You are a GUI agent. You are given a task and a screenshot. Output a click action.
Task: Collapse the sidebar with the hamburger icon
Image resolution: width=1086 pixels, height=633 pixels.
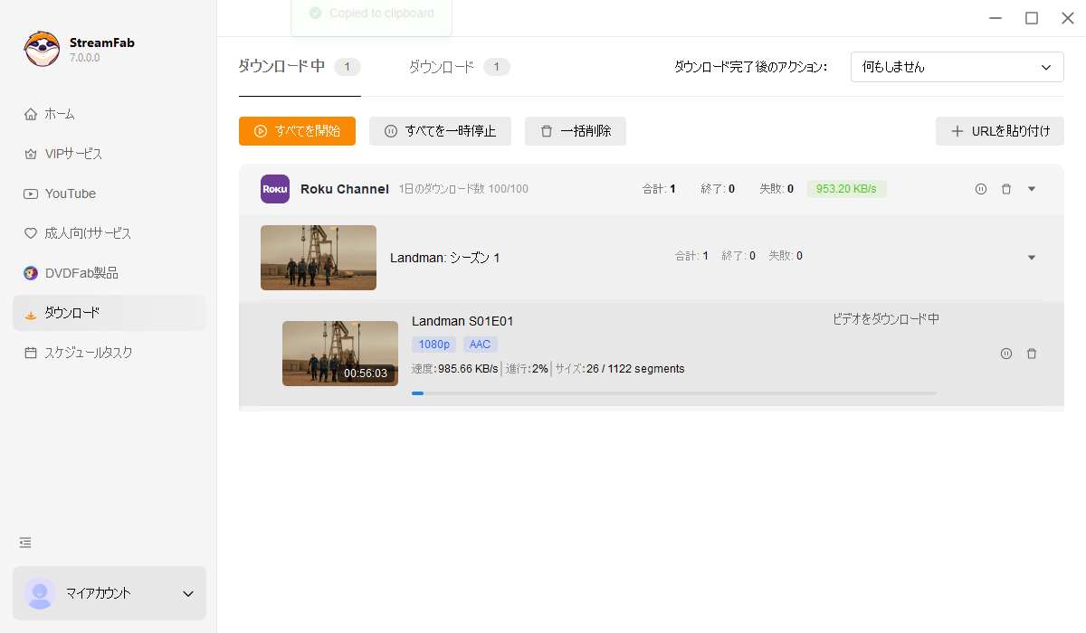(24, 543)
